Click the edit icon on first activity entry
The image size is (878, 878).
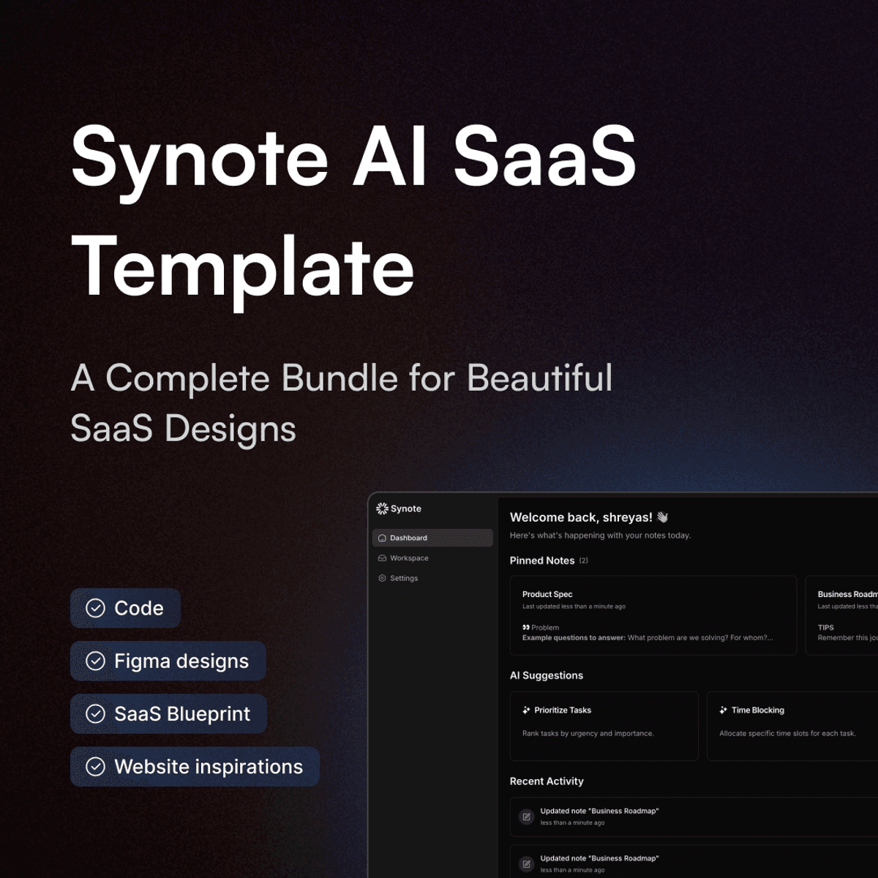coord(526,817)
